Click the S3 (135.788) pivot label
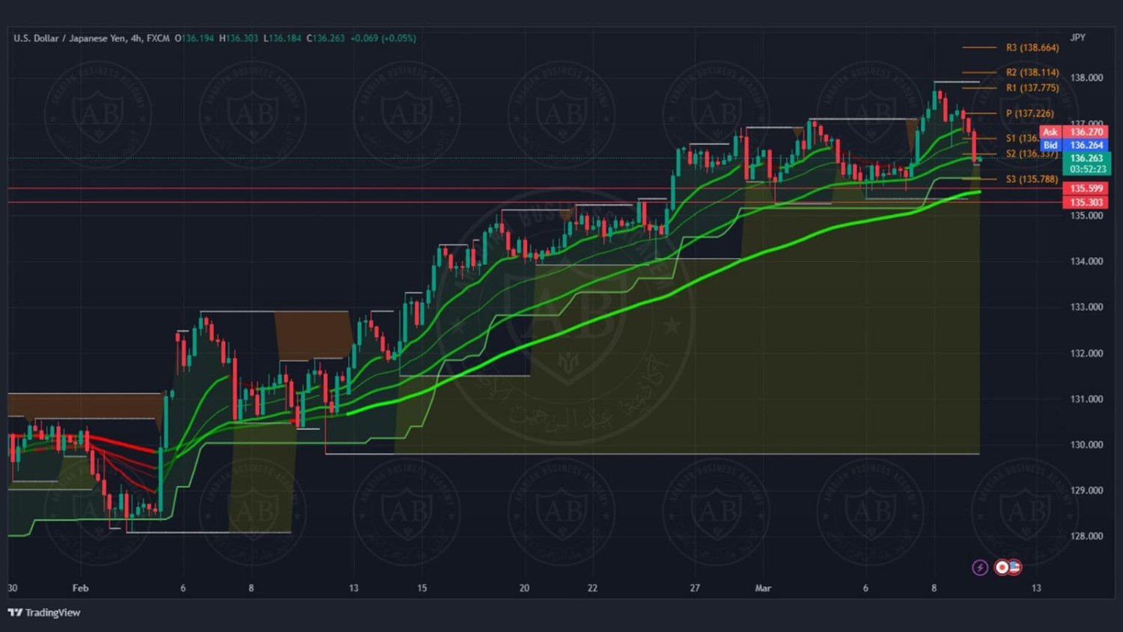 coord(1032,180)
